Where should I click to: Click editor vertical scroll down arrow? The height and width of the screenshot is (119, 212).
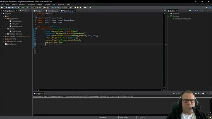[164, 88]
